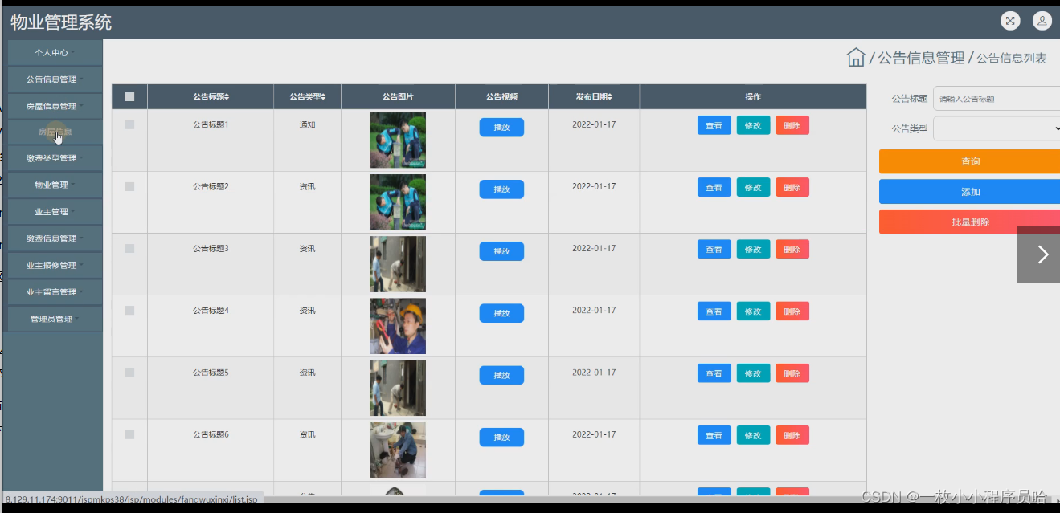Open the image thumbnail for 公告标题6
The height and width of the screenshot is (513, 1060).
pos(398,450)
